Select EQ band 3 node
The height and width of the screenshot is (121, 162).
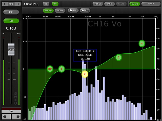coord(118,57)
